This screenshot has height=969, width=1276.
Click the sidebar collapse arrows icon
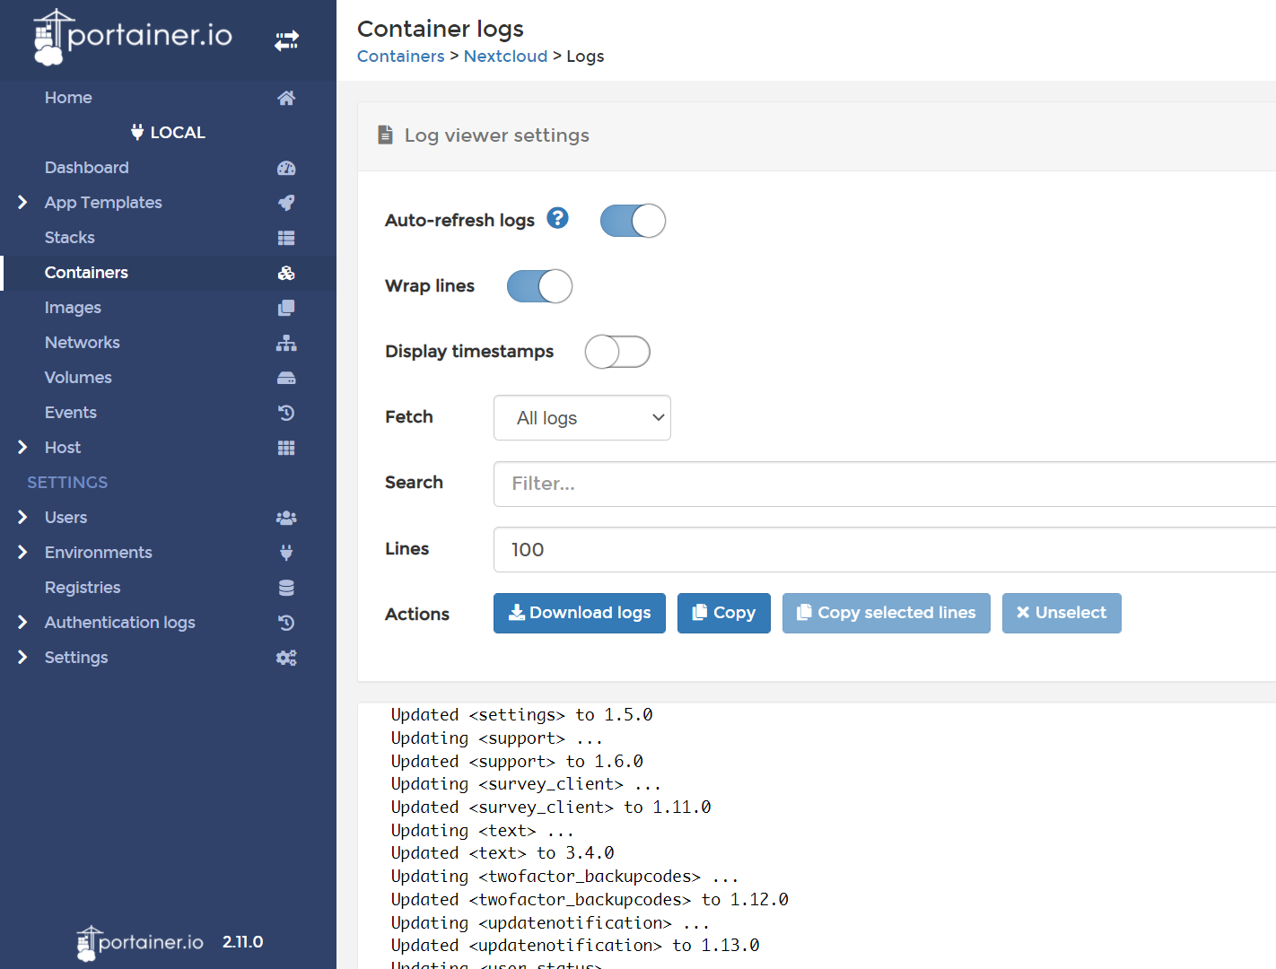(286, 40)
